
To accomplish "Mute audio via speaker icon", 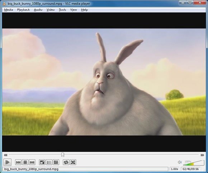I will coord(180,162).
